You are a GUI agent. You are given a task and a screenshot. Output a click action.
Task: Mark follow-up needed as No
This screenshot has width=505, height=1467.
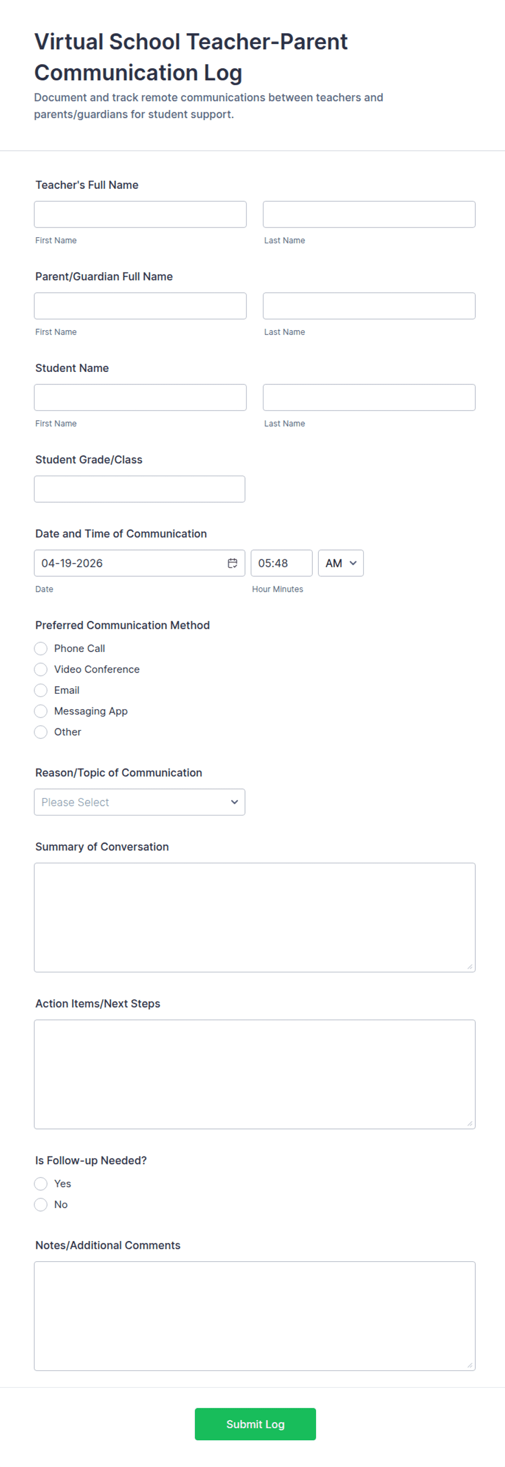[41, 1204]
